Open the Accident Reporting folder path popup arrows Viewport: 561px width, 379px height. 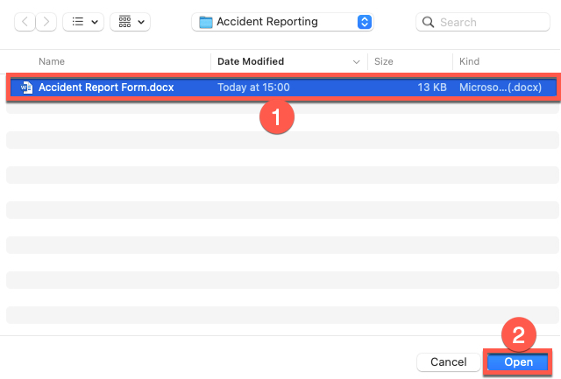click(365, 21)
